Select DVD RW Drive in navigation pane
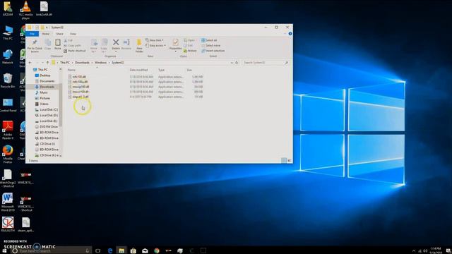 [49, 127]
